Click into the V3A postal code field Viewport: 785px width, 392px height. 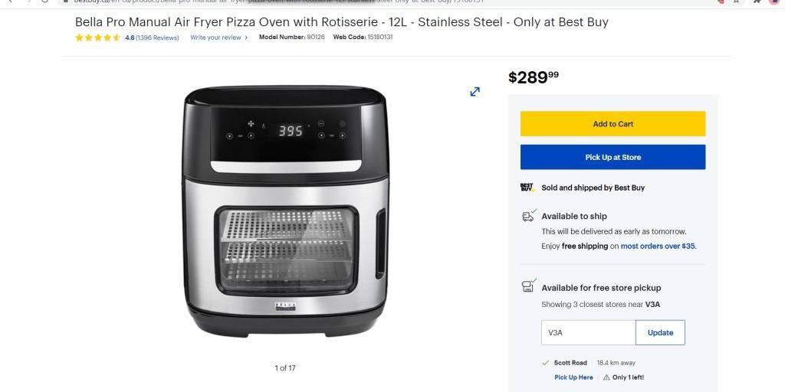[x=588, y=333]
